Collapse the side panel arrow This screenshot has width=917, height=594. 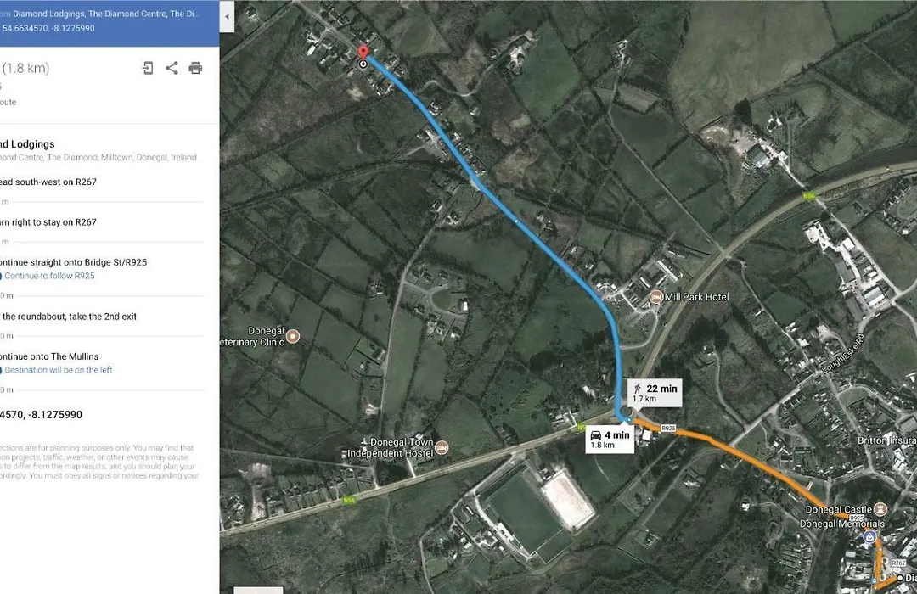(227, 16)
